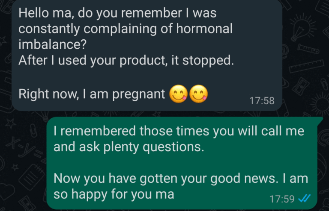Click the second yummy-face emoji
The image size is (329, 211).
(198, 94)
